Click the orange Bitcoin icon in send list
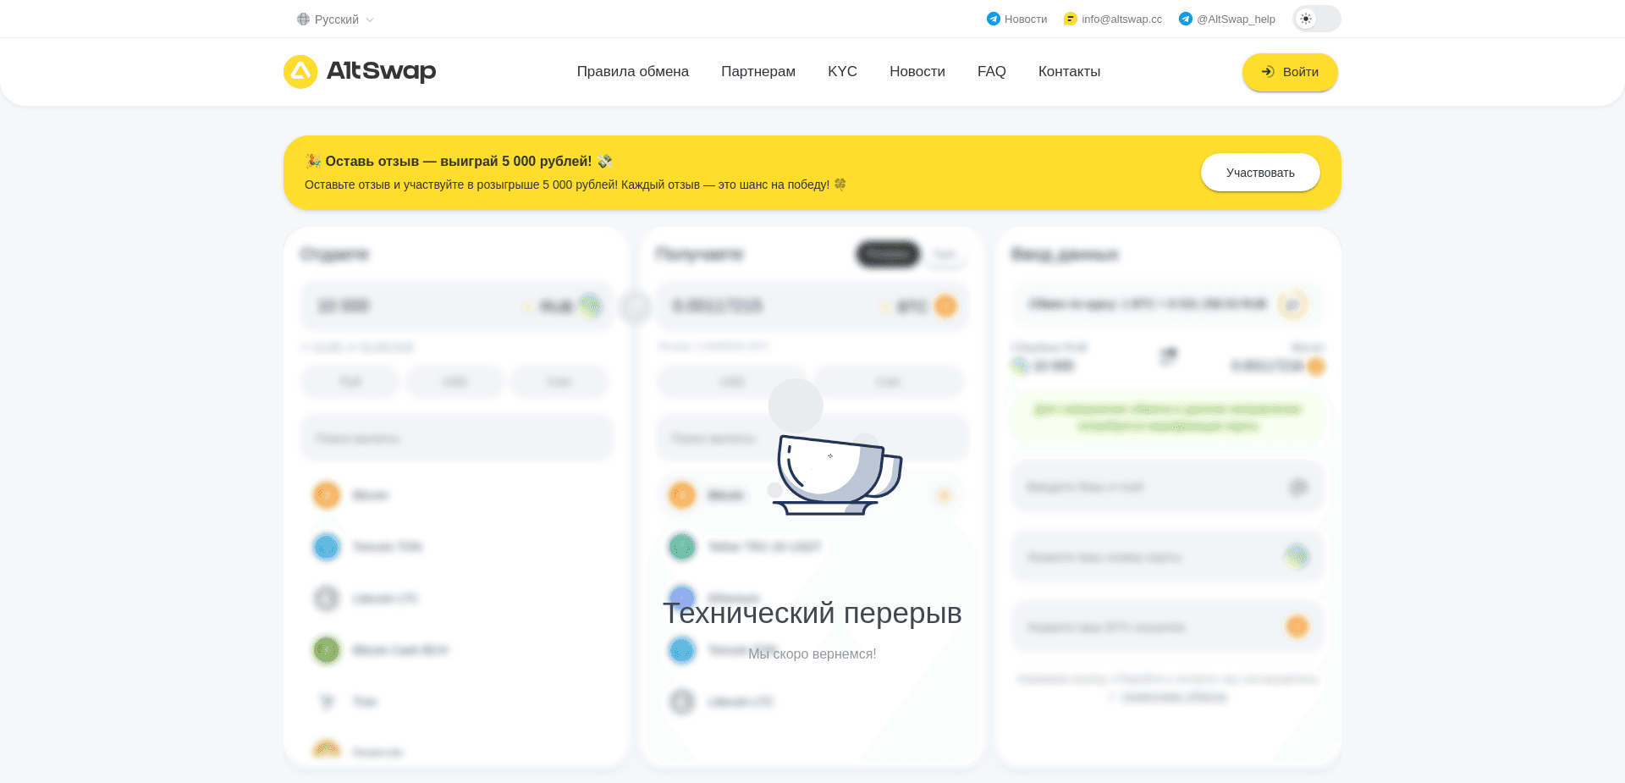Screen dimensions: 1625x783 coord(327,495)
